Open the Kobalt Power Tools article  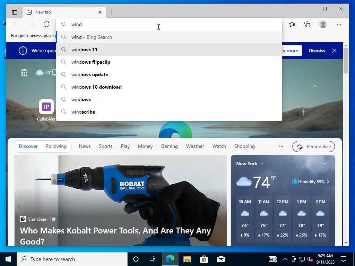[x=115, y=236]
